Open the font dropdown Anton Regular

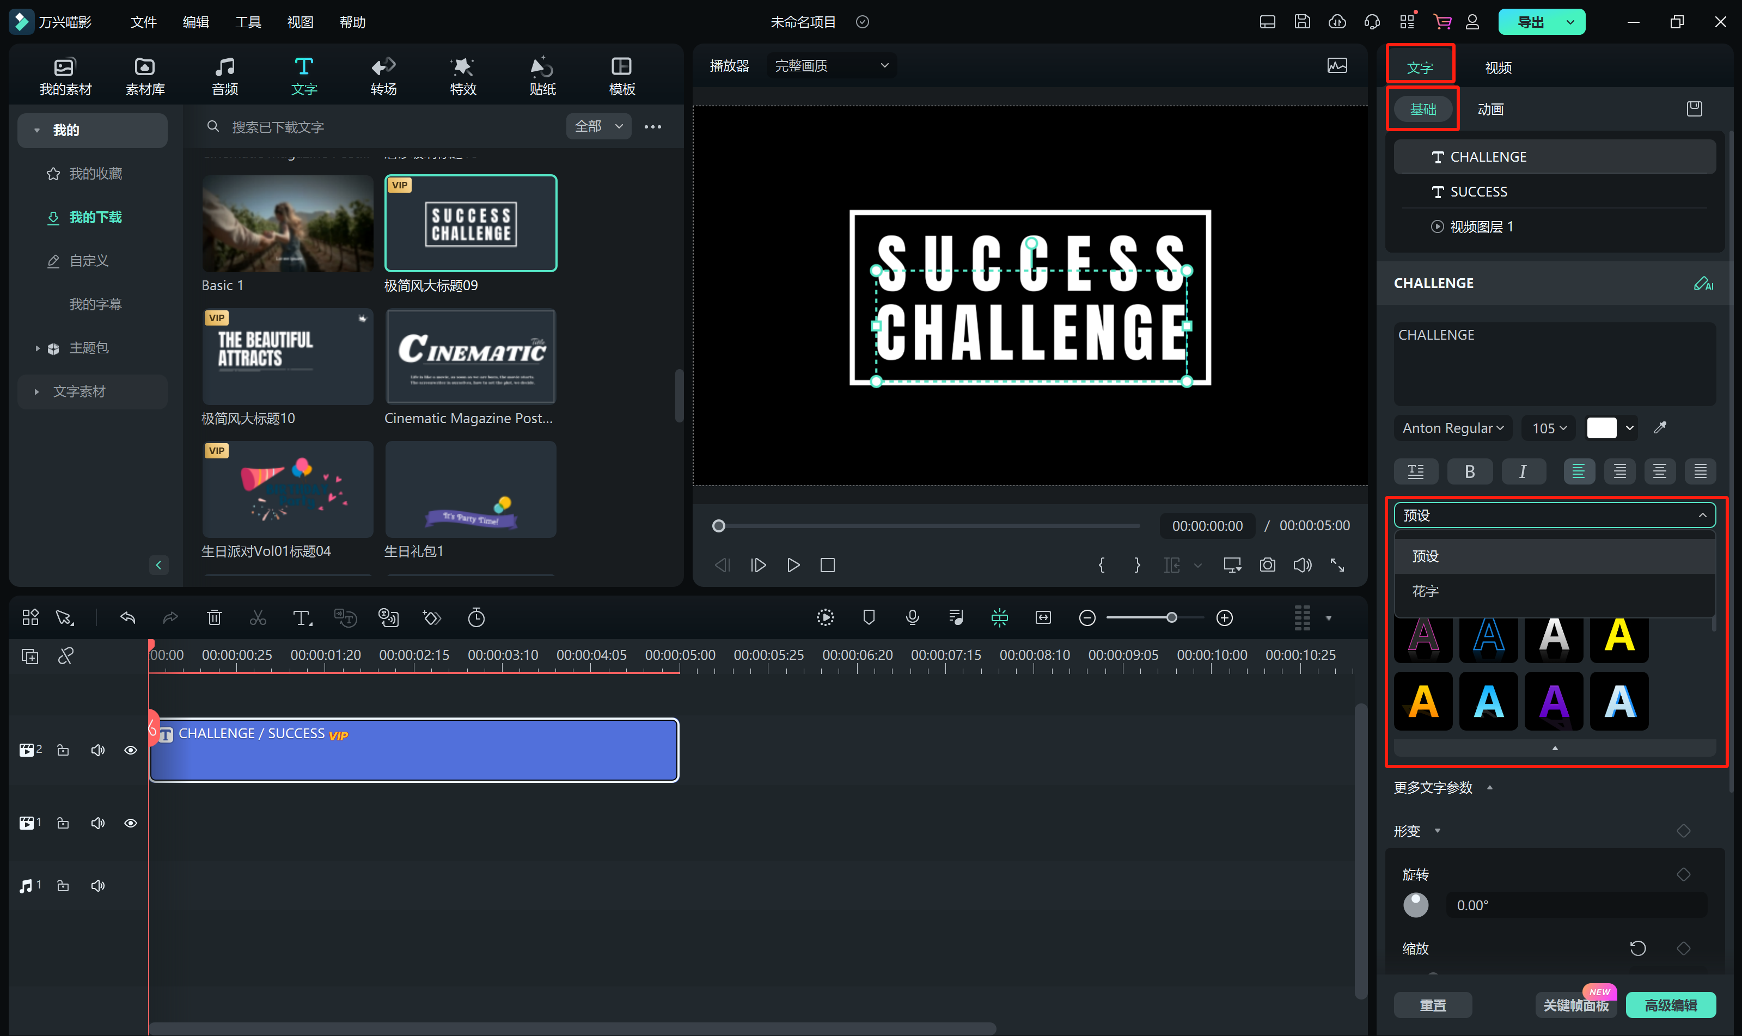(1452, 428)
